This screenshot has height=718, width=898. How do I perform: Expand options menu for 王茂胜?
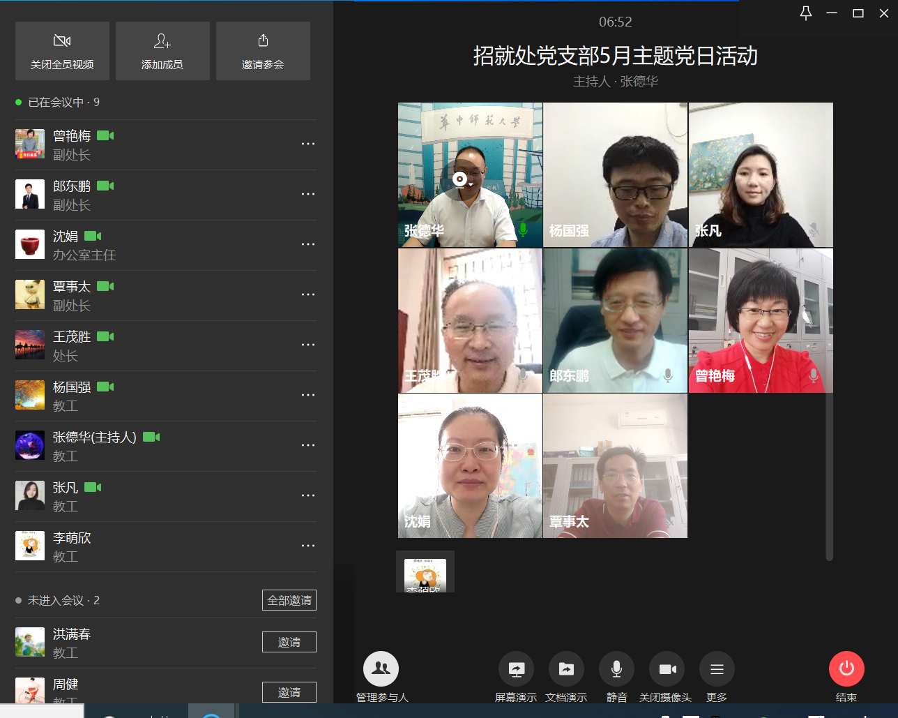click(308, 345)
